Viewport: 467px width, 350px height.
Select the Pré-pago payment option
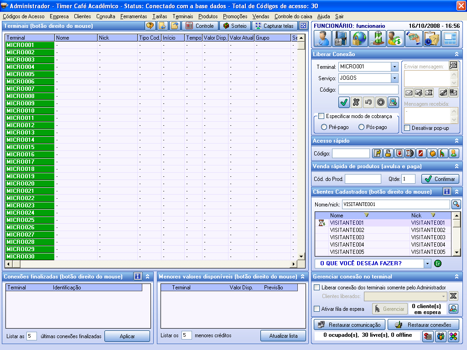coord(325,126)
